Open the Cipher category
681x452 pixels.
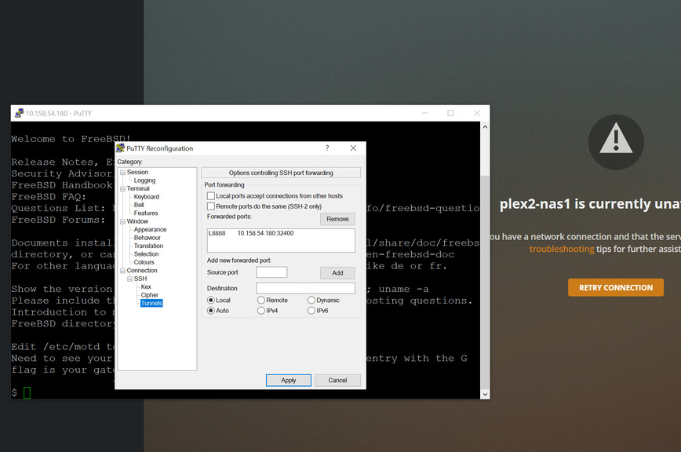click(x=149, y=295)
